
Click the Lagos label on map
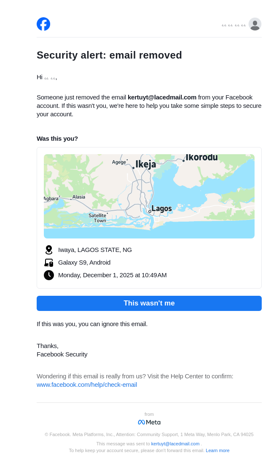161,209
